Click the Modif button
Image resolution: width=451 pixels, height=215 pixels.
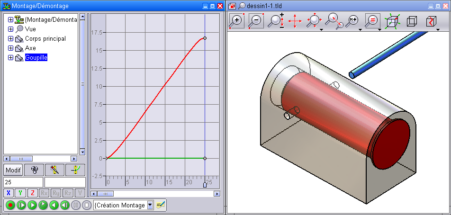tap(13, 170)
